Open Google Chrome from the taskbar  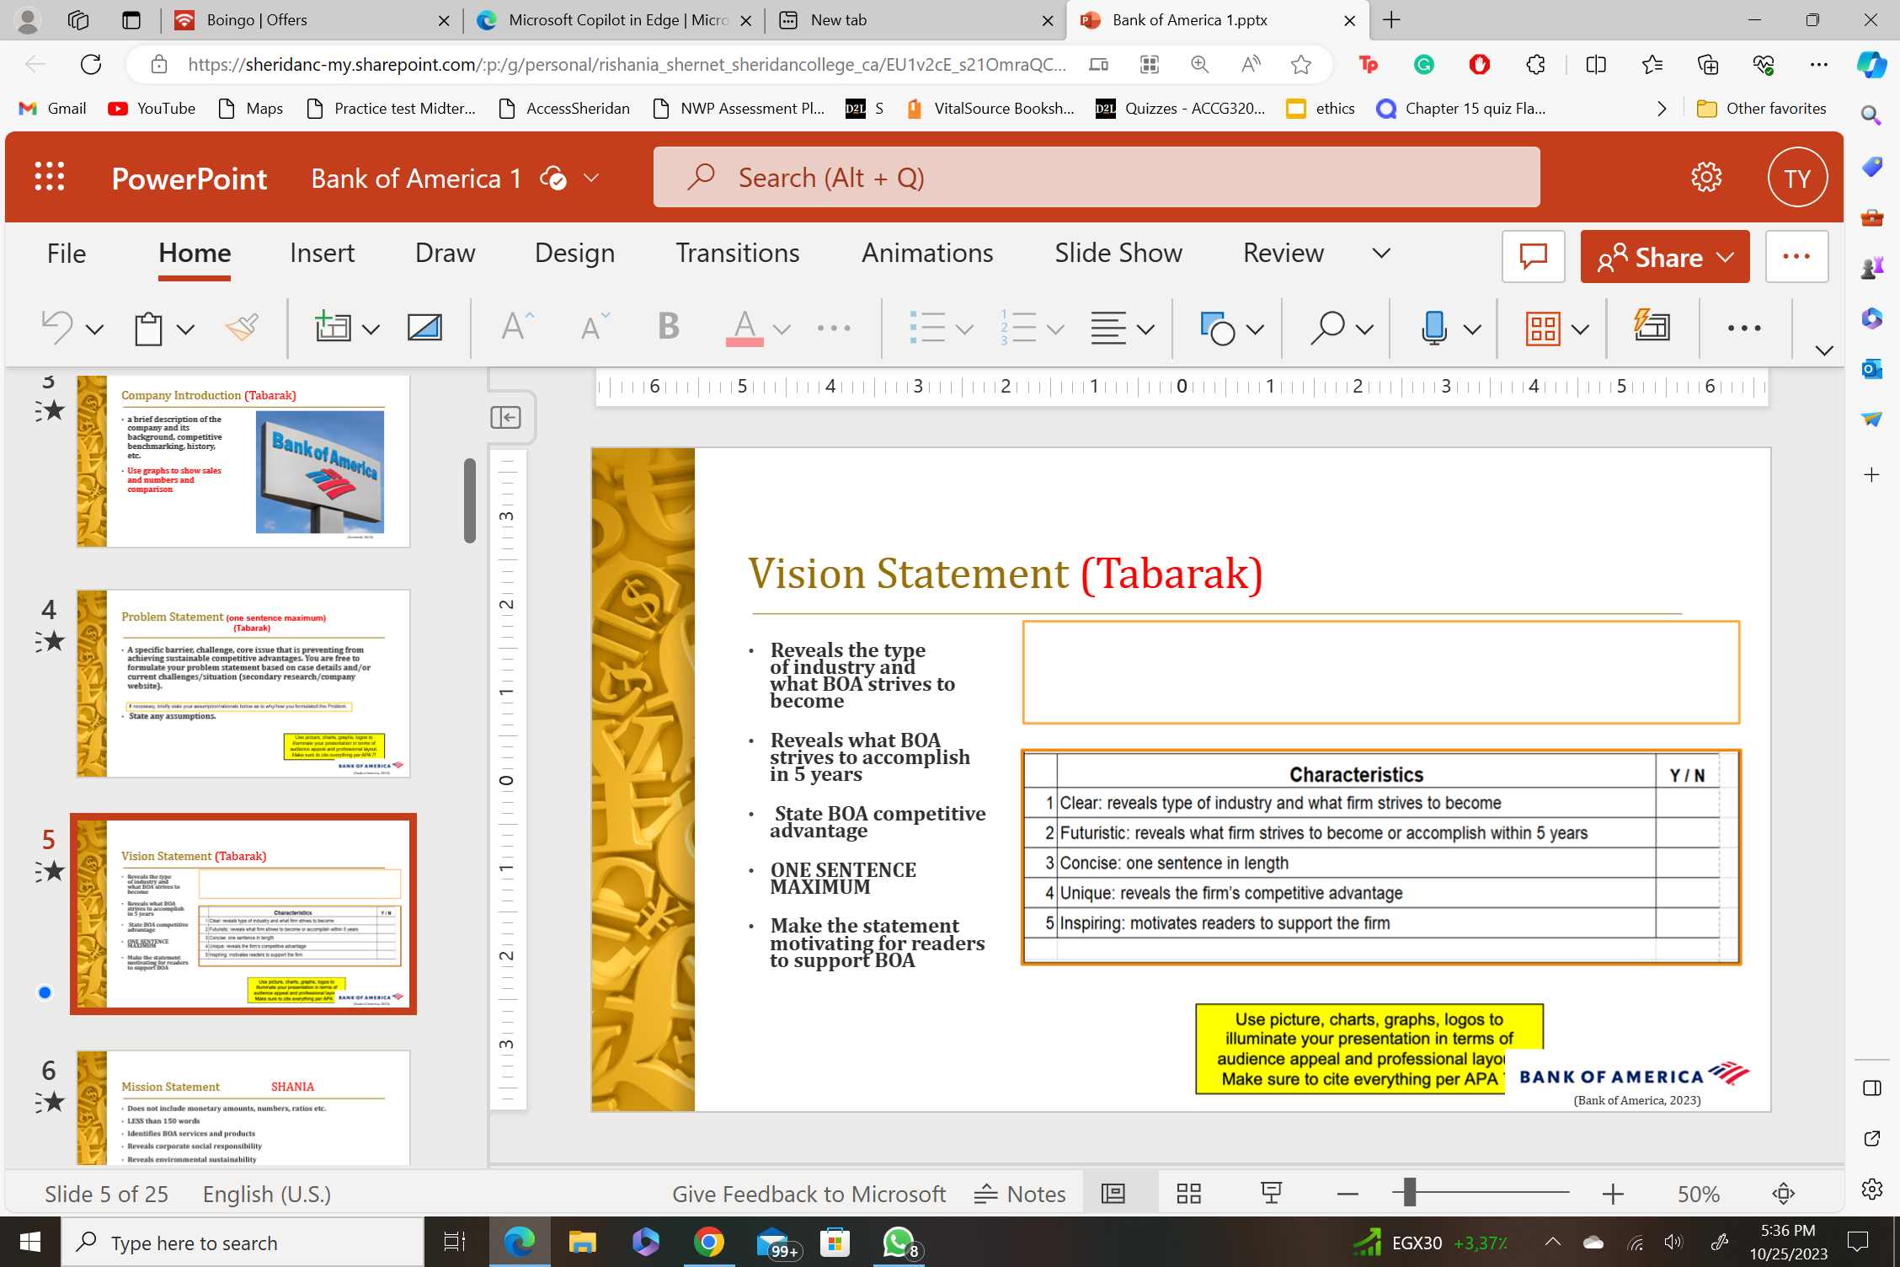pos(709,1242)
